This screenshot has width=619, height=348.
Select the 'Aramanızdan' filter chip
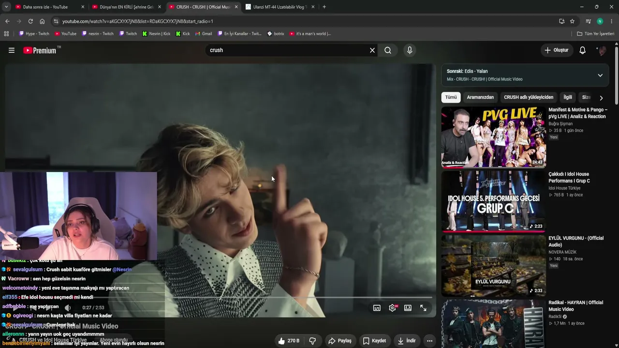[480, 97]
